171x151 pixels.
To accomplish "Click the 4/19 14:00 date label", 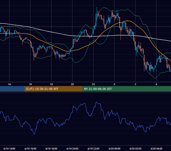I will (x=9, y=148).
